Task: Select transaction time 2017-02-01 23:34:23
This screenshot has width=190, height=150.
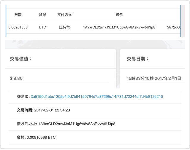Action: point(52,110)
